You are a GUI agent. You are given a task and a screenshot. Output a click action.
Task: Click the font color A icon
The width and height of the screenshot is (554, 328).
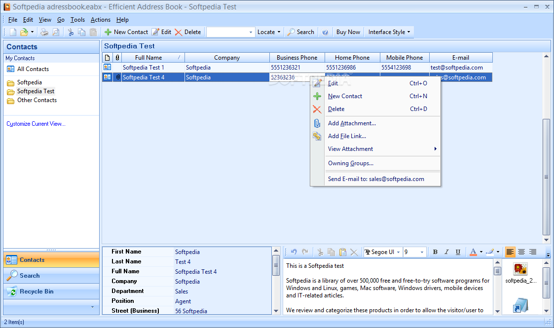(x=473, y=252)
